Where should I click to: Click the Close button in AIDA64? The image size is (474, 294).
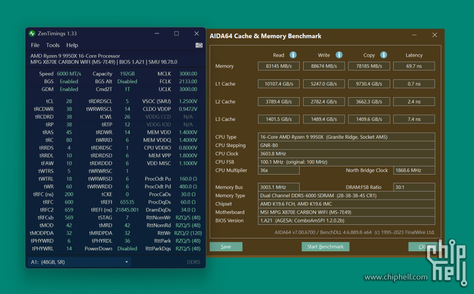point(424,247)
